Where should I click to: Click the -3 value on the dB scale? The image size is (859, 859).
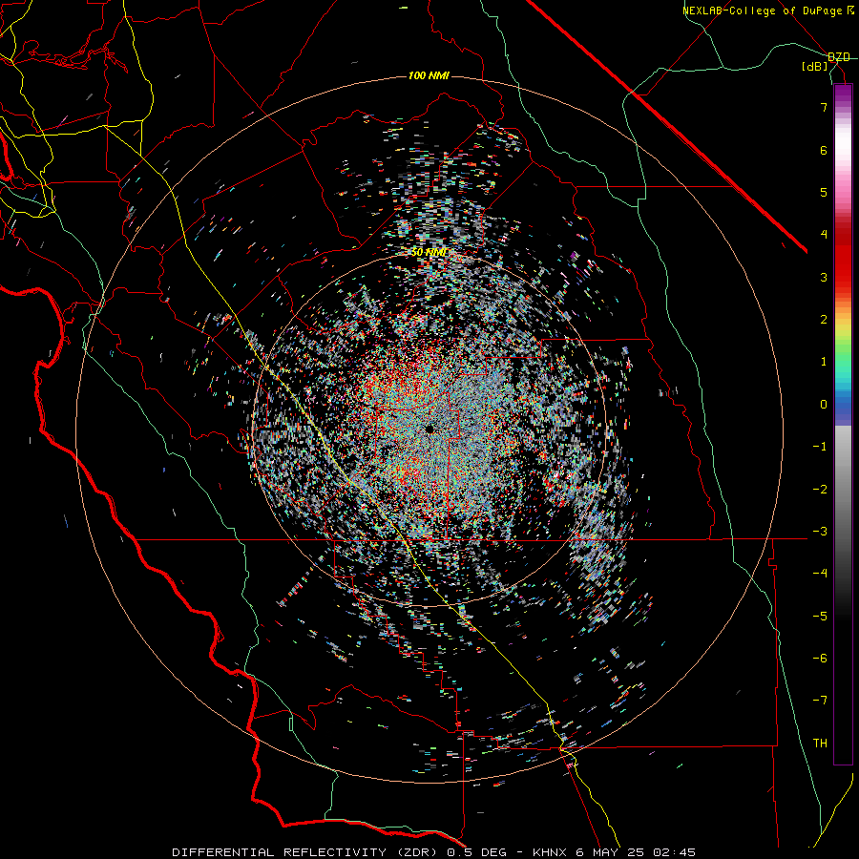tap(820, 532)
